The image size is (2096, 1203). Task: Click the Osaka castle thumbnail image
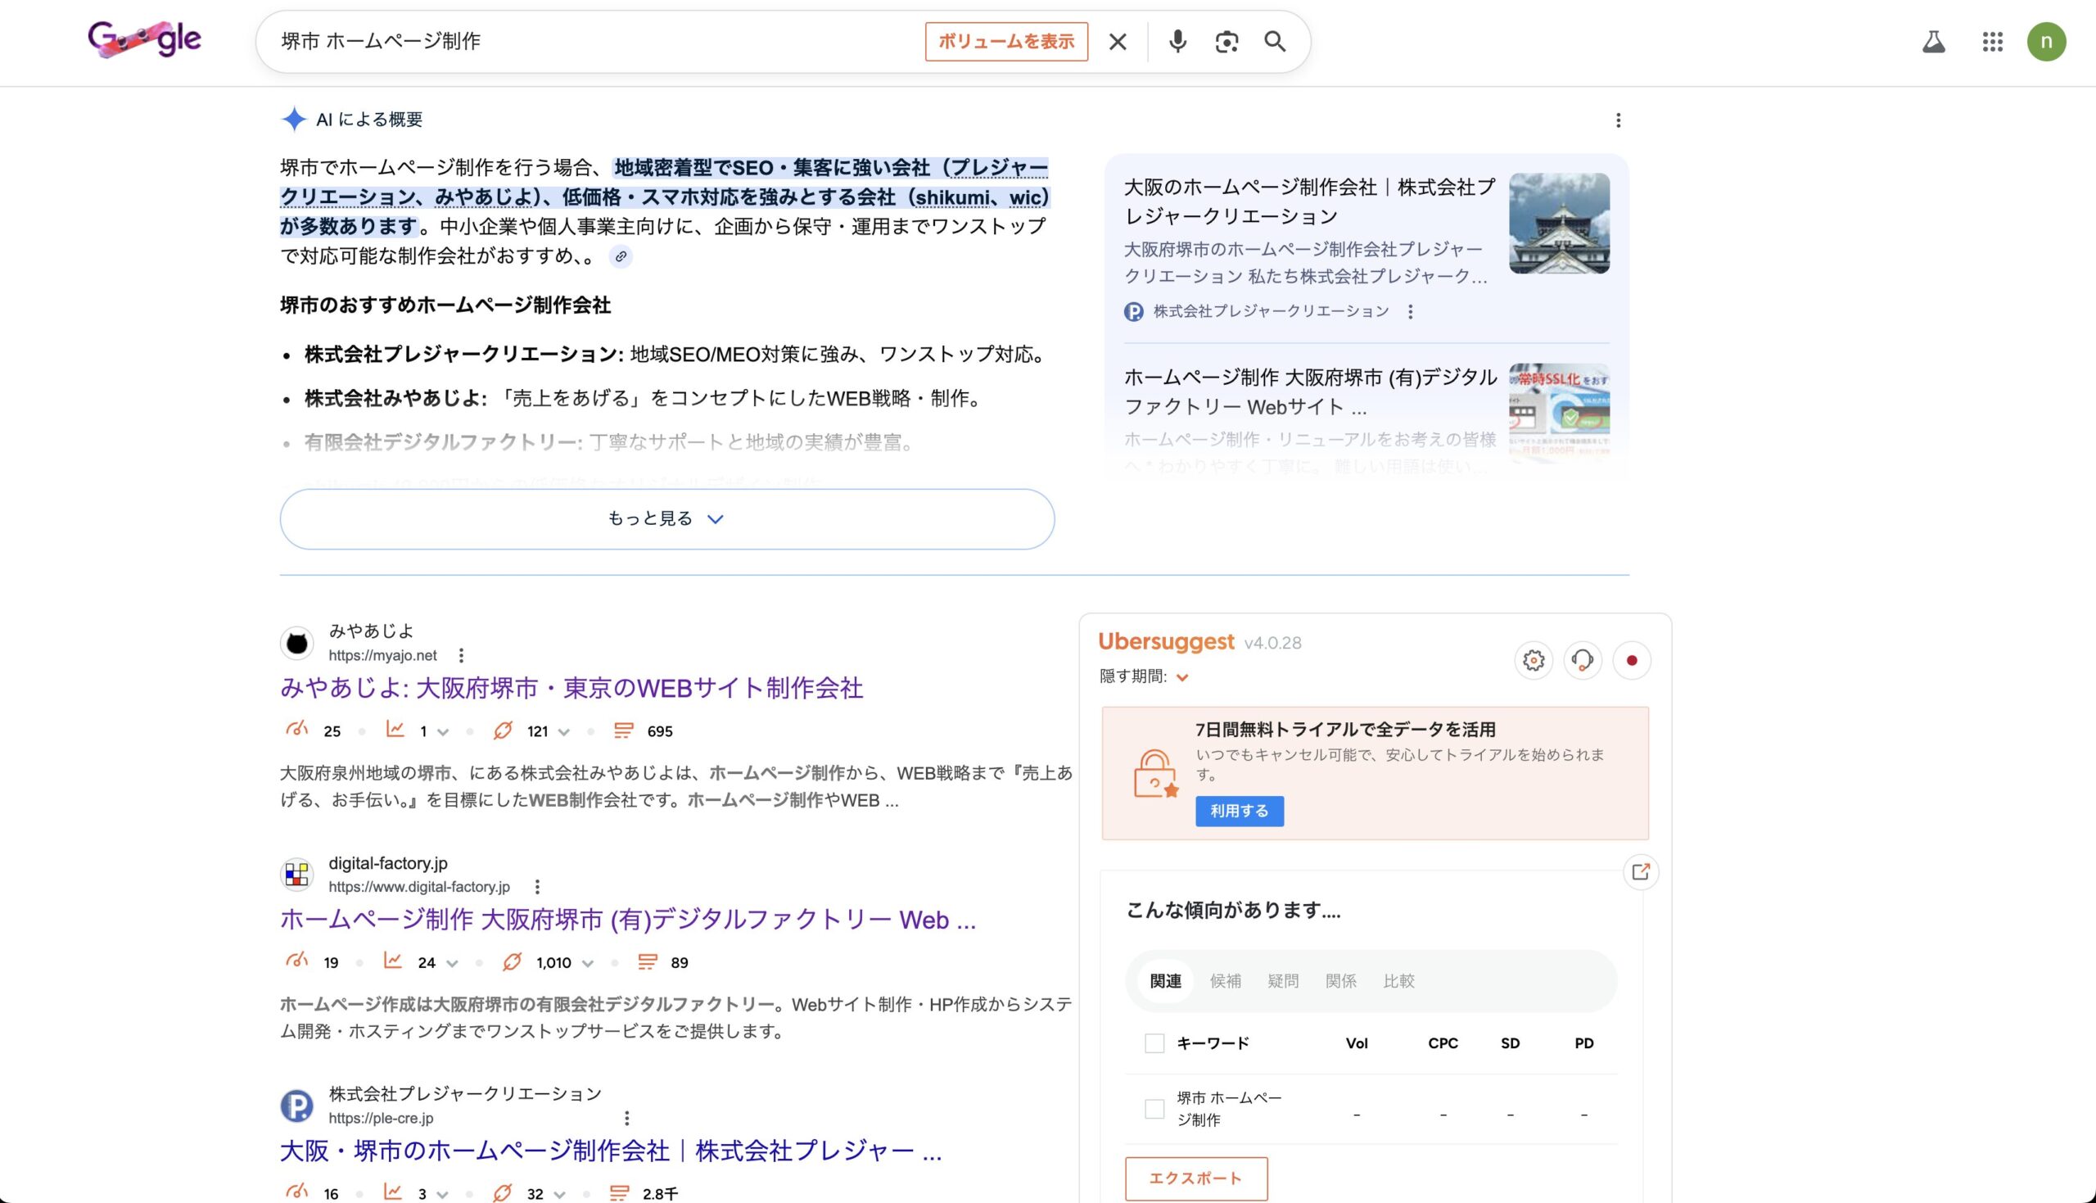pos(1558,223)
